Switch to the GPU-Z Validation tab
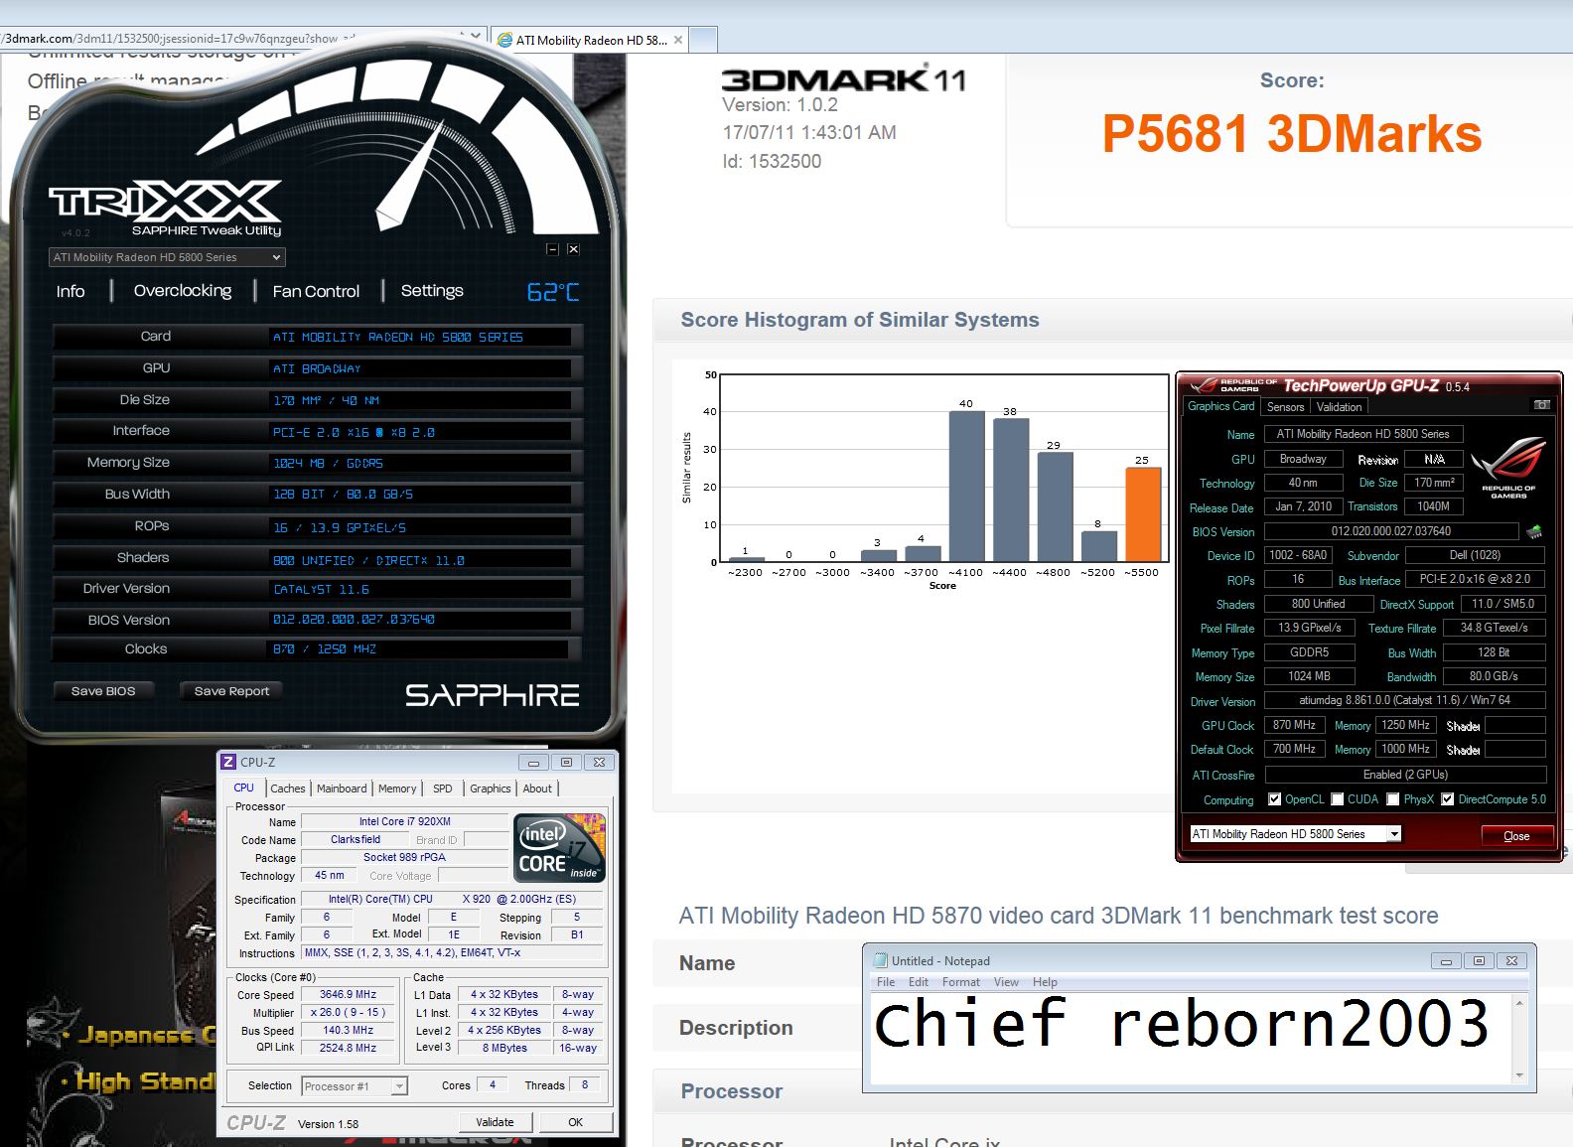This screenshot has height=1147, width=1573. click(1340, 407)
